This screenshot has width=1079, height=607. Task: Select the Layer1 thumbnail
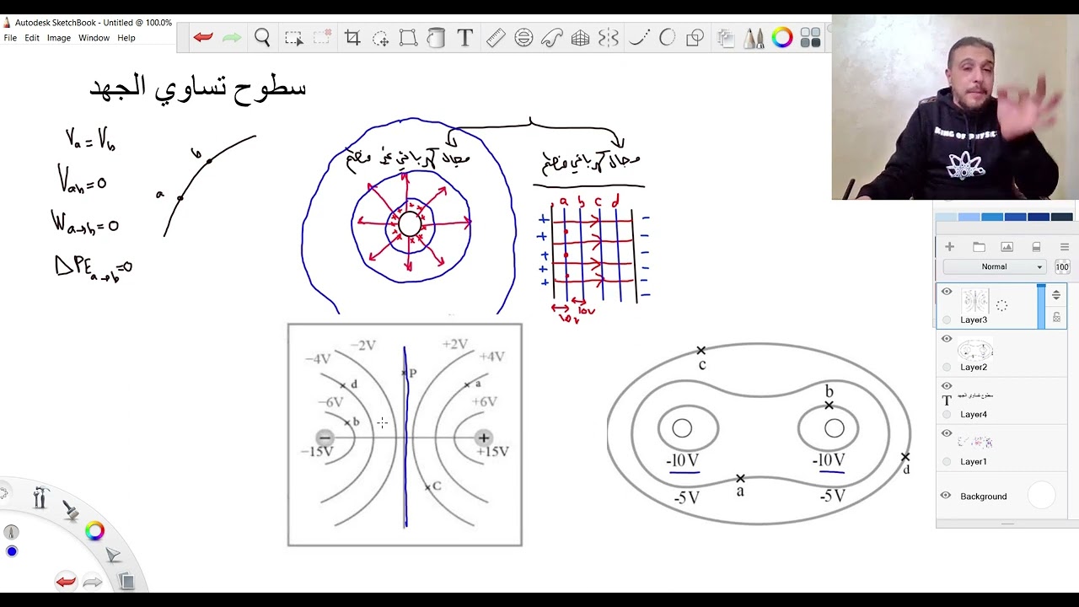point(974,443)
